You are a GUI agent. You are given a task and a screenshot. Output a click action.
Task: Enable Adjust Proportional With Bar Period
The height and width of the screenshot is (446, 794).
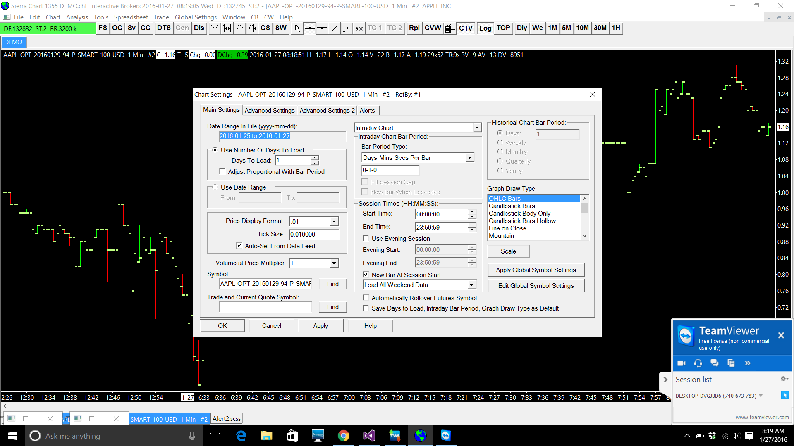[x=222, y=171]
